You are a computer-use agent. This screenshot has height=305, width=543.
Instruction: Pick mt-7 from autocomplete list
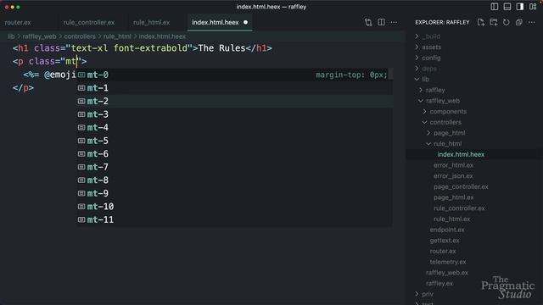pyautogui.click(x=234, y=167)
